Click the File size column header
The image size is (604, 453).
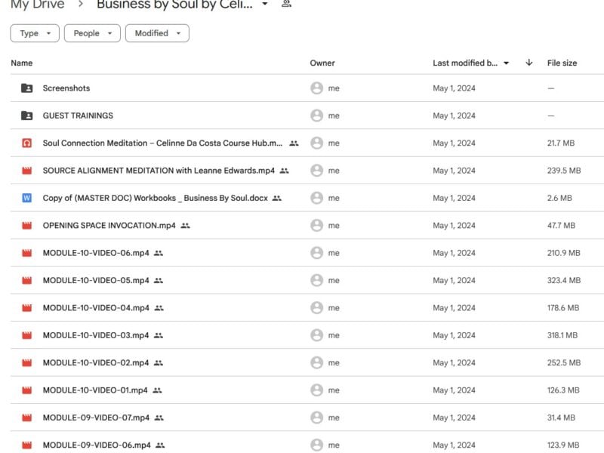pyautogui.click(x=562, y=63)
